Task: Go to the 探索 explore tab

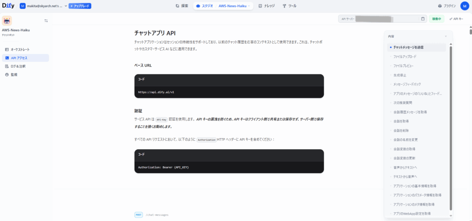Action: (182, 6)
